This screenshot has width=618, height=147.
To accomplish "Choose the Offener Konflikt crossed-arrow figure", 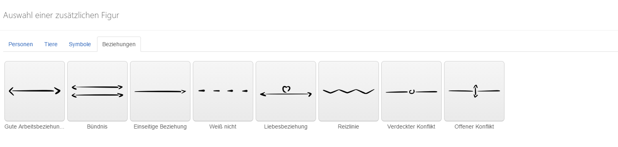I will (474, 91).
